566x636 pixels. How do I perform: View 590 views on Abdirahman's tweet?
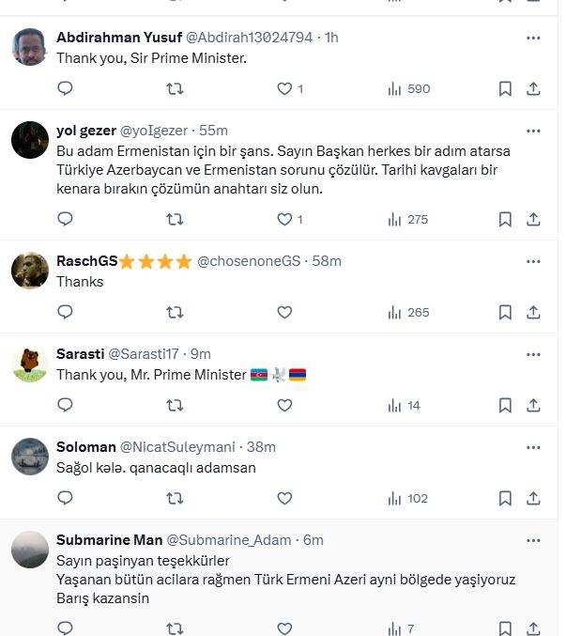408,88
